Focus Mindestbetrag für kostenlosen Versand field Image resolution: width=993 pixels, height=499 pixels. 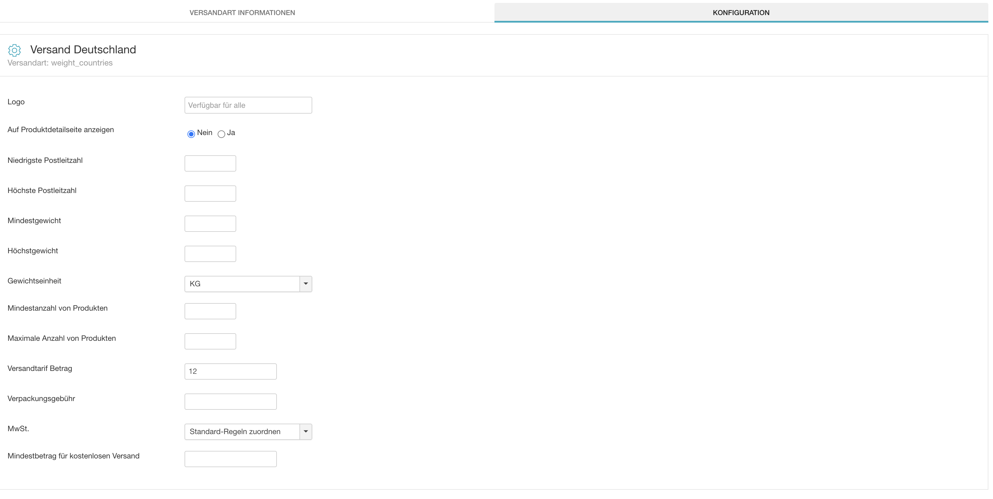[230, 459]
